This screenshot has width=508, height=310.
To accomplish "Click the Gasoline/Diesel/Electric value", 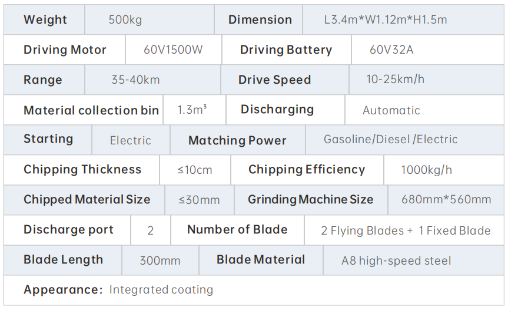I will point(390,140).
